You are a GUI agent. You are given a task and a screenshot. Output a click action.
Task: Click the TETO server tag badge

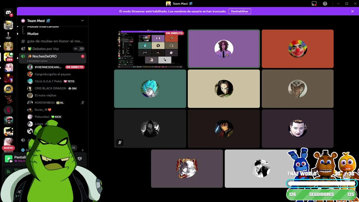[69, 81]
